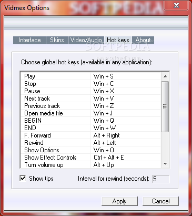Click the Hot keys tab
This screenshot has width=192, height=216.
[x=118, y=40]
